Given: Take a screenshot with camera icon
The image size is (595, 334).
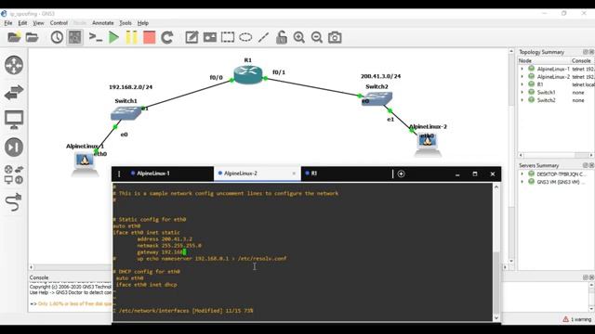Looking at the screenshot, I should point(335,37).
